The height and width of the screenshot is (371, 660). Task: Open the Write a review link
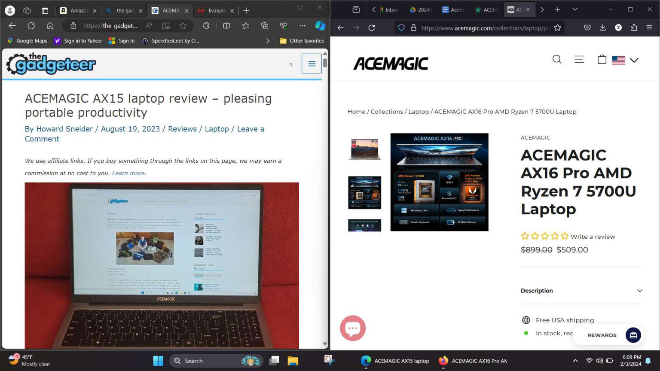pyautogui.click(x=593, y=237)
